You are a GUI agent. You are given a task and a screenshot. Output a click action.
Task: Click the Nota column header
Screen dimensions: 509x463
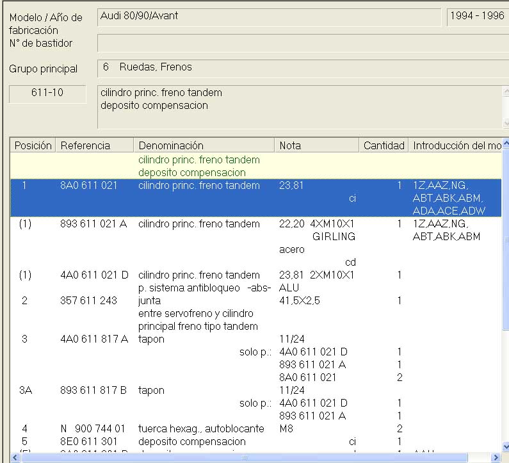point(316,145)
